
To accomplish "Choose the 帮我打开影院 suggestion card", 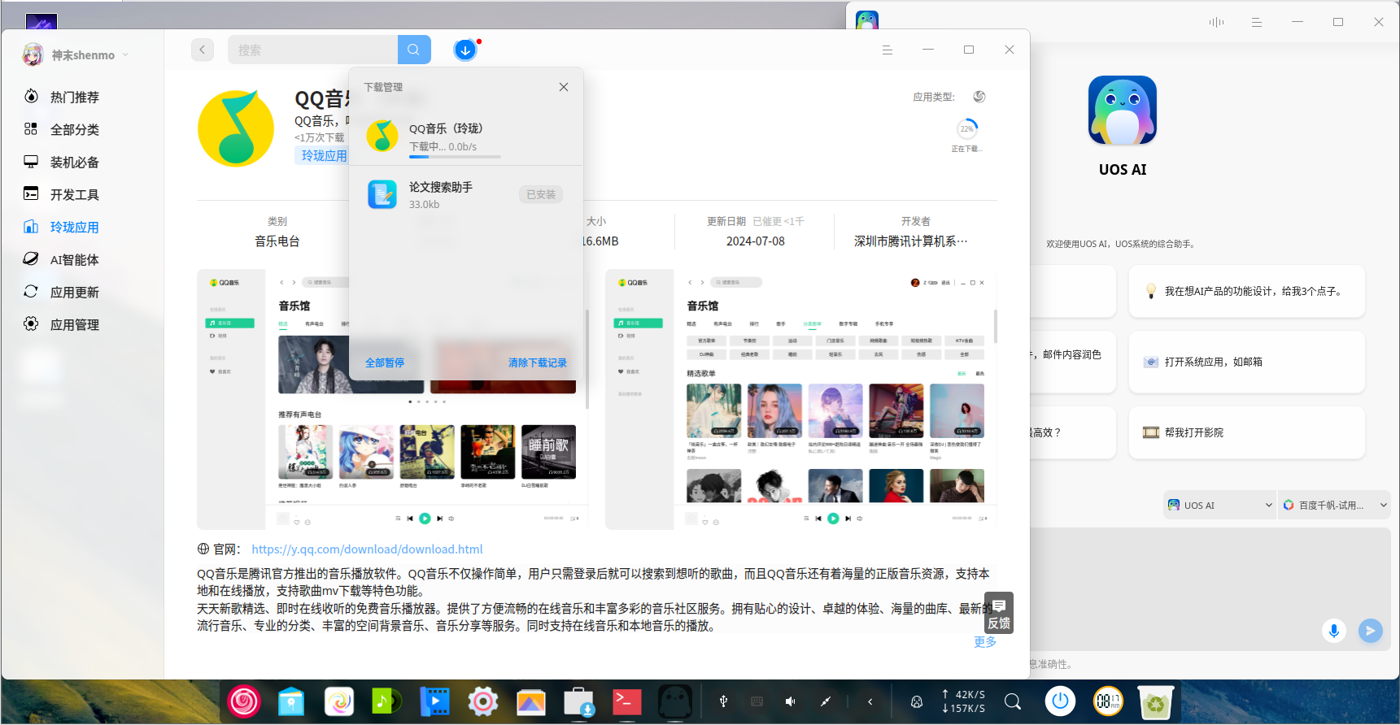I will pos(1246,432).
